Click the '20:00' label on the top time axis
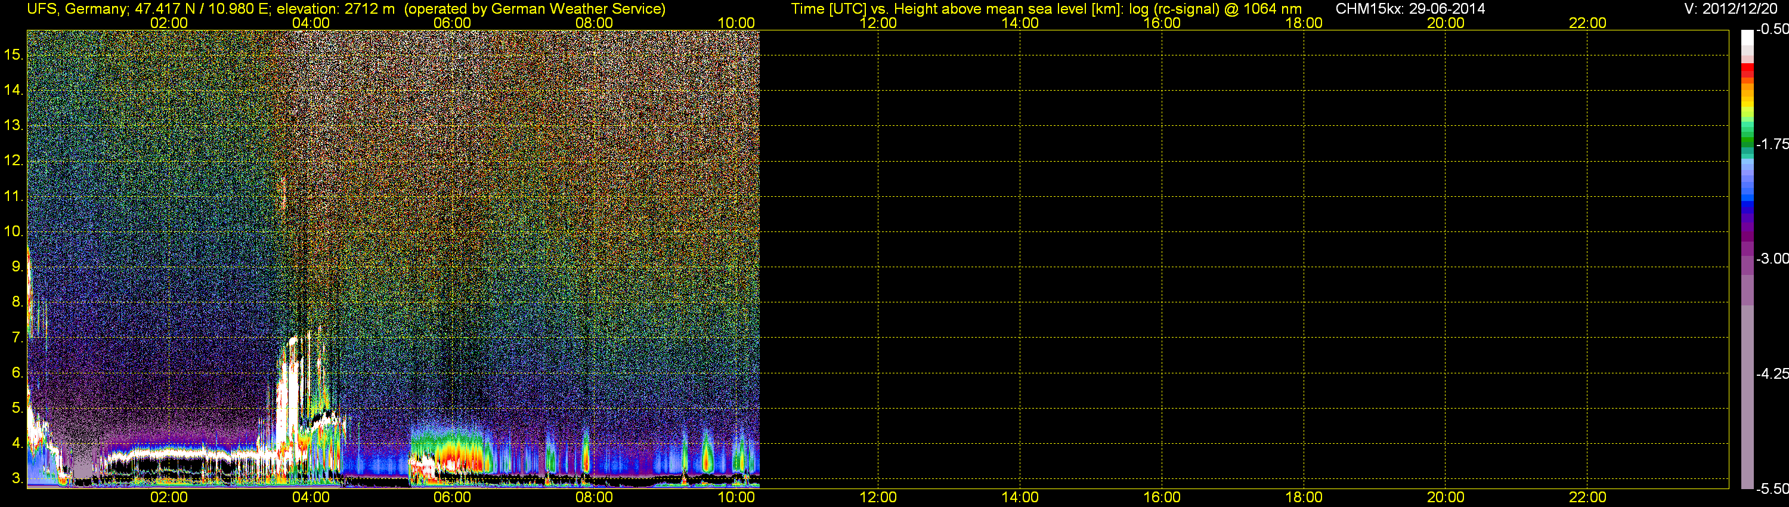Viewport: 1789px width, 507px height. click(x=1446, y=23)
